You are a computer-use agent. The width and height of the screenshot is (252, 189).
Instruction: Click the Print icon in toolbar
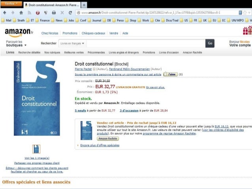pos(54,13)
